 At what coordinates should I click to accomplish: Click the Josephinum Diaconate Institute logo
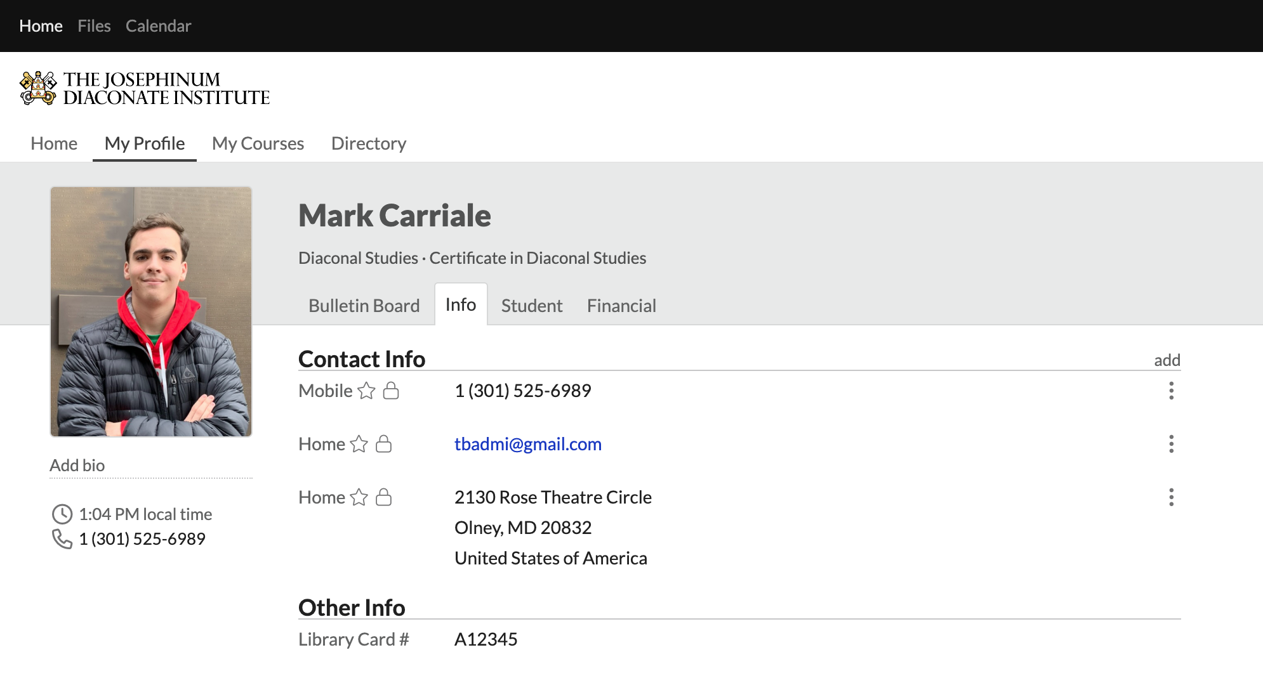[145, 88]
